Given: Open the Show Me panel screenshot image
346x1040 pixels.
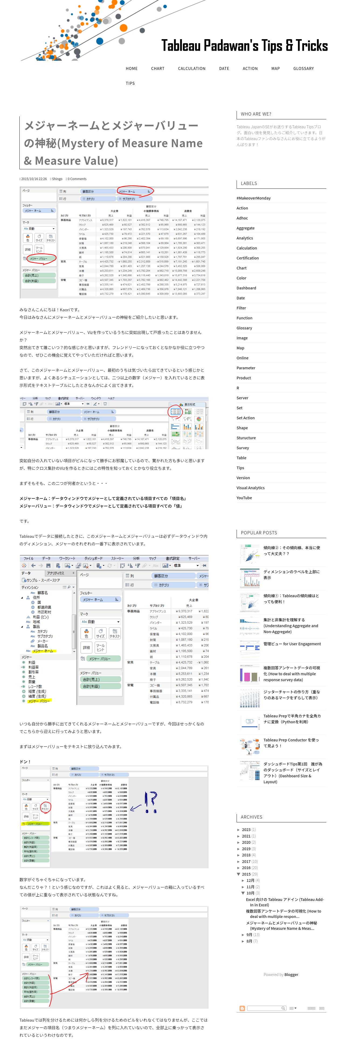Looking at the screenshot, I should click(114, 423).
